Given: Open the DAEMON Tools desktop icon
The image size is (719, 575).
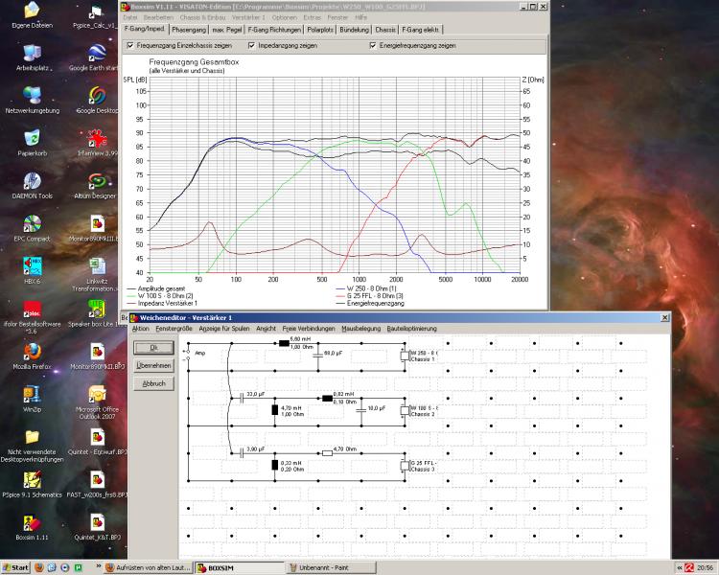Looking at the screenshot, I should click(32, 181).
